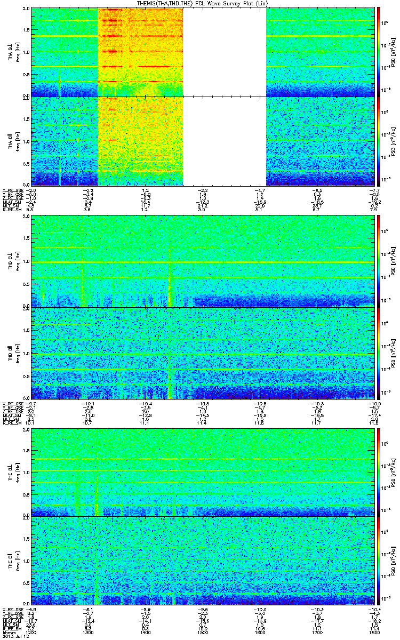Click the '1500' time tick label
This screenshot has height=640, width=400.
point(203,632)
